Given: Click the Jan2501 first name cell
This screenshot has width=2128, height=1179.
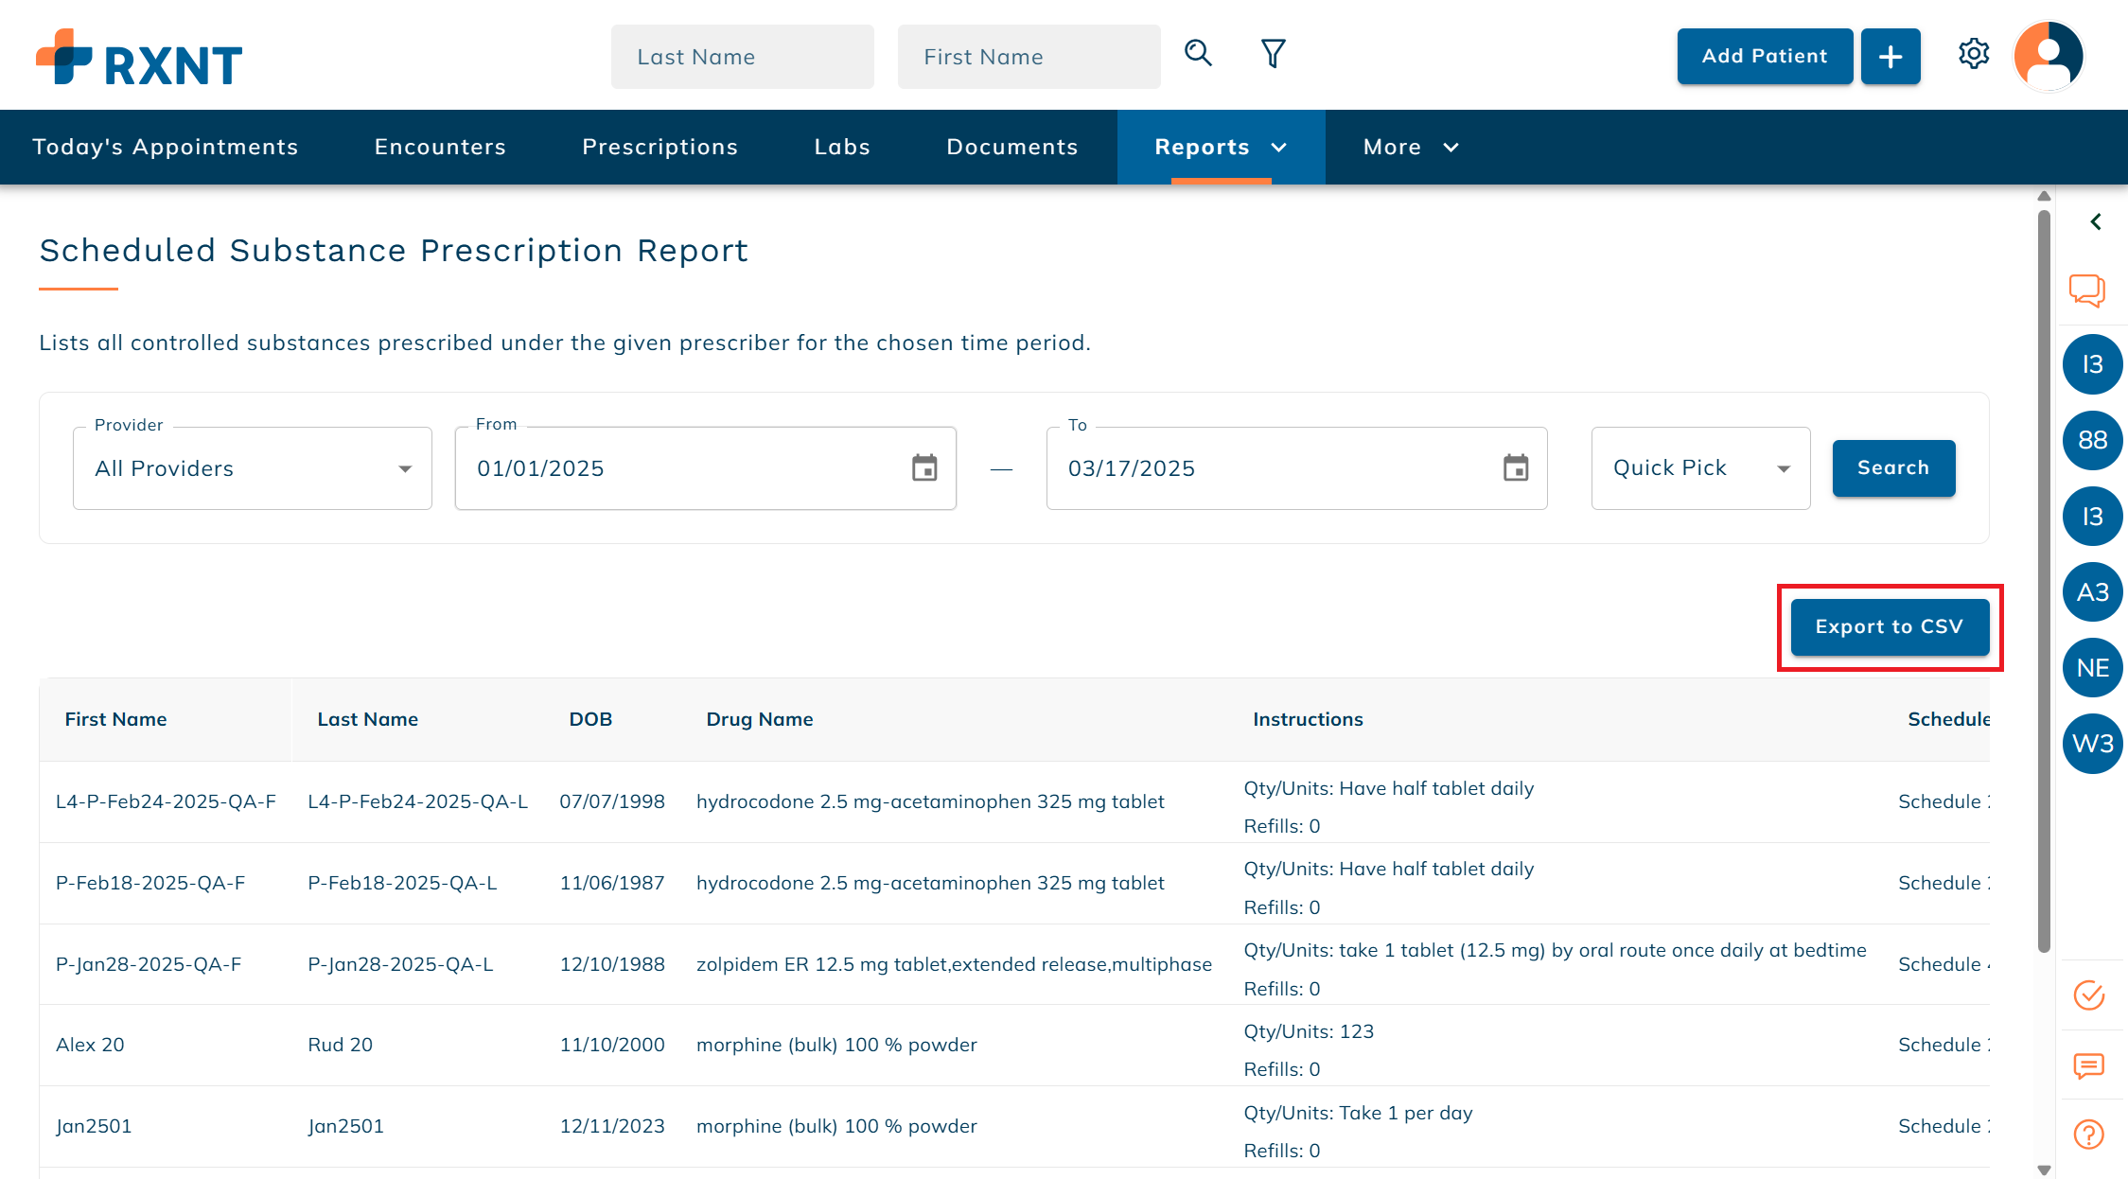Looking at the screenshot, I should (x=94, y=1126).
